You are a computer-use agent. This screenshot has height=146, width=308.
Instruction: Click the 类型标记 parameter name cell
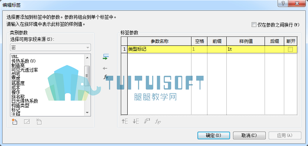[159, 49]
